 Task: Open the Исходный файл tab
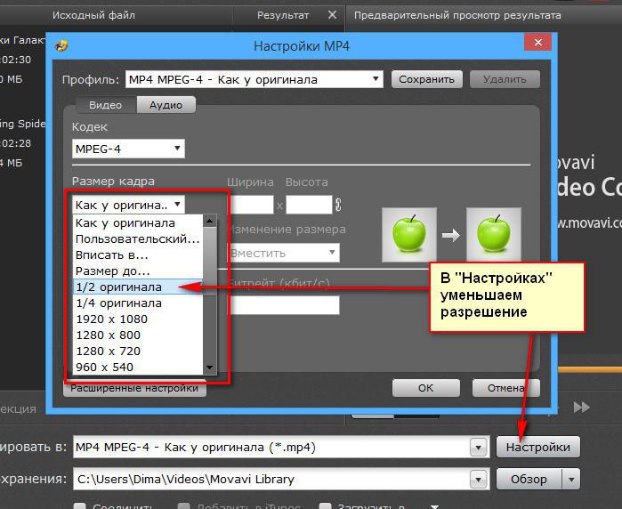tap(93, 15)
